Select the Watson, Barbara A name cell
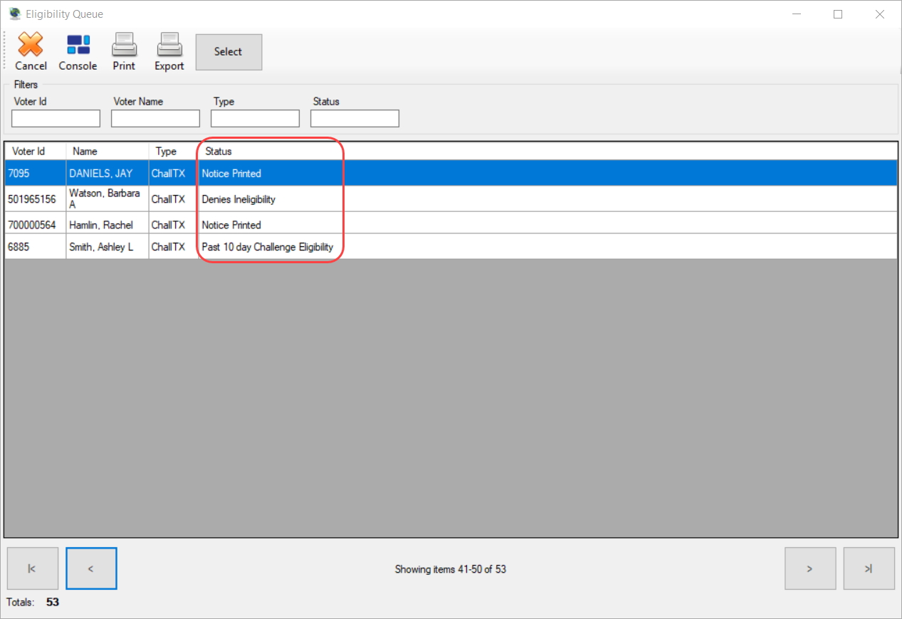Viewport: 902px width, 619px height. pos(107,199)
